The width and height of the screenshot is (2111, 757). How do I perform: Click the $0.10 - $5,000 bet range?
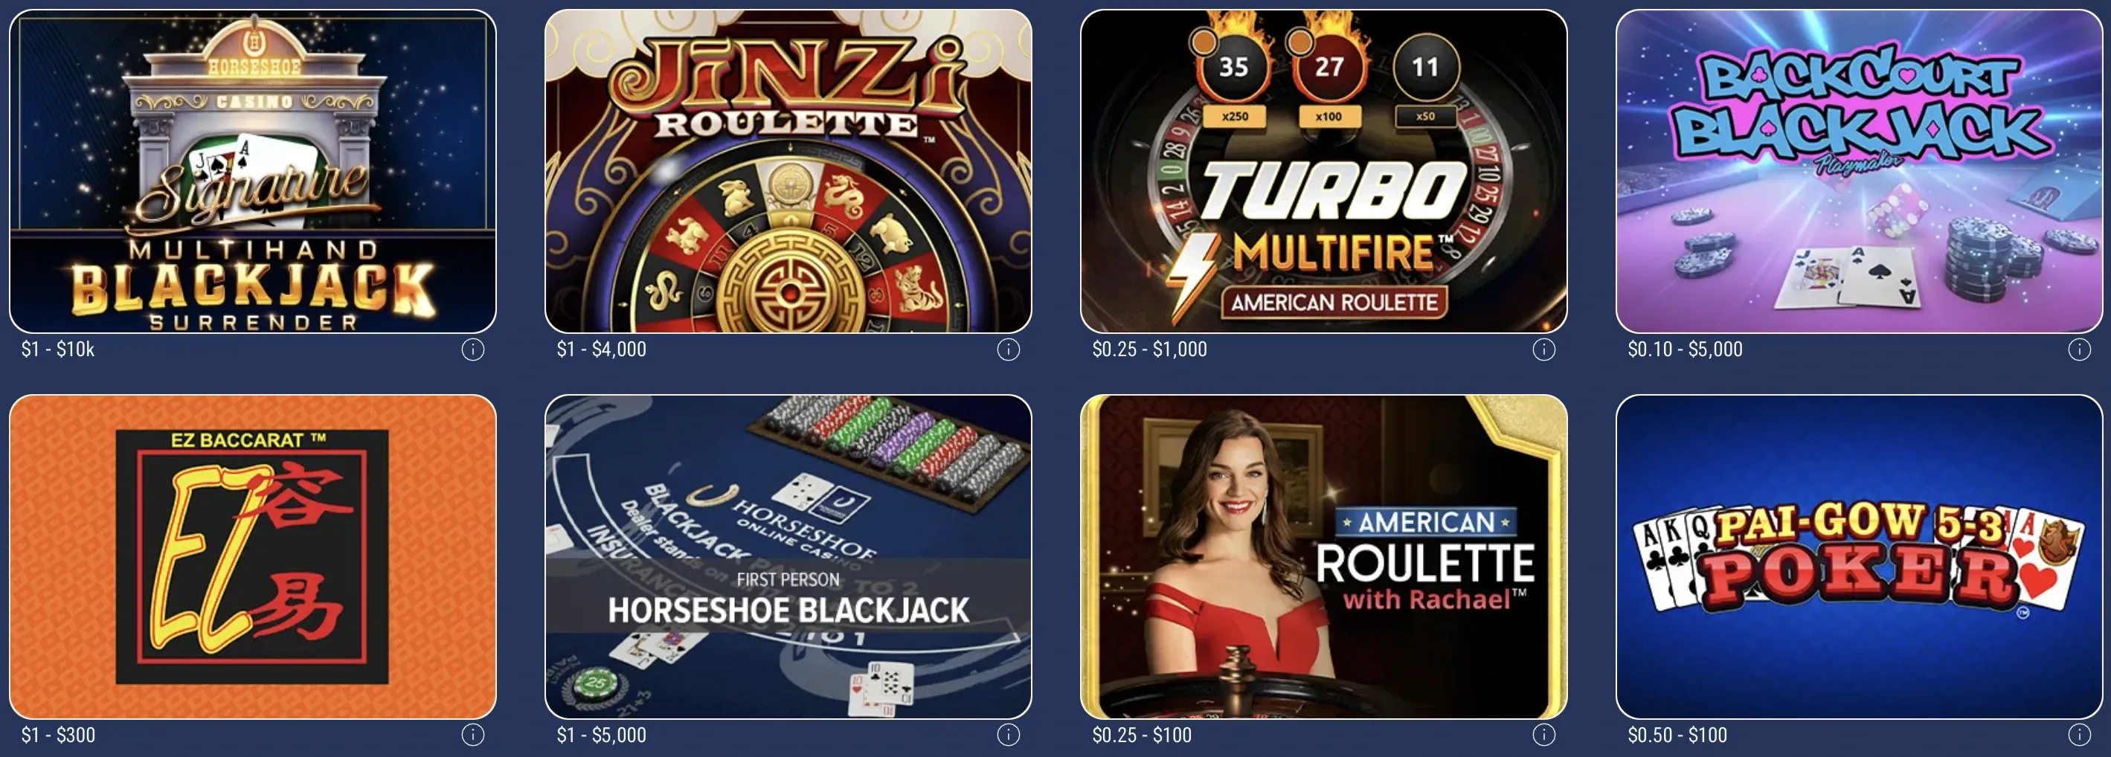[x=1685, y=349]
